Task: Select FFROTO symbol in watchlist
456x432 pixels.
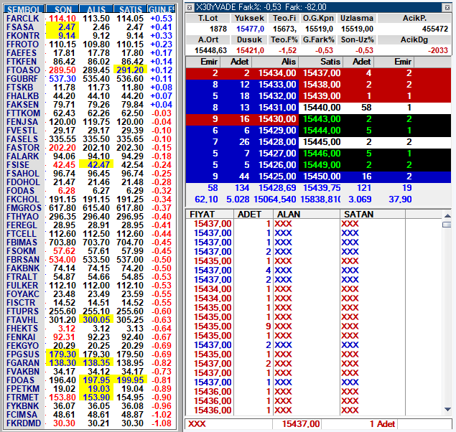Action: click(x=23, y=44)
